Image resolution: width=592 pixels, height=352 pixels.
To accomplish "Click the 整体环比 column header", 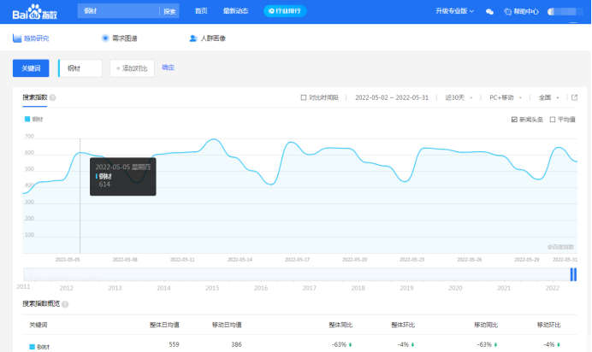I will pyautogui.click(x=403, y=325).
